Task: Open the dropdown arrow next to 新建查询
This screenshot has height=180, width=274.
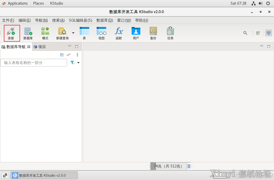Action: [x=73, y=33]
